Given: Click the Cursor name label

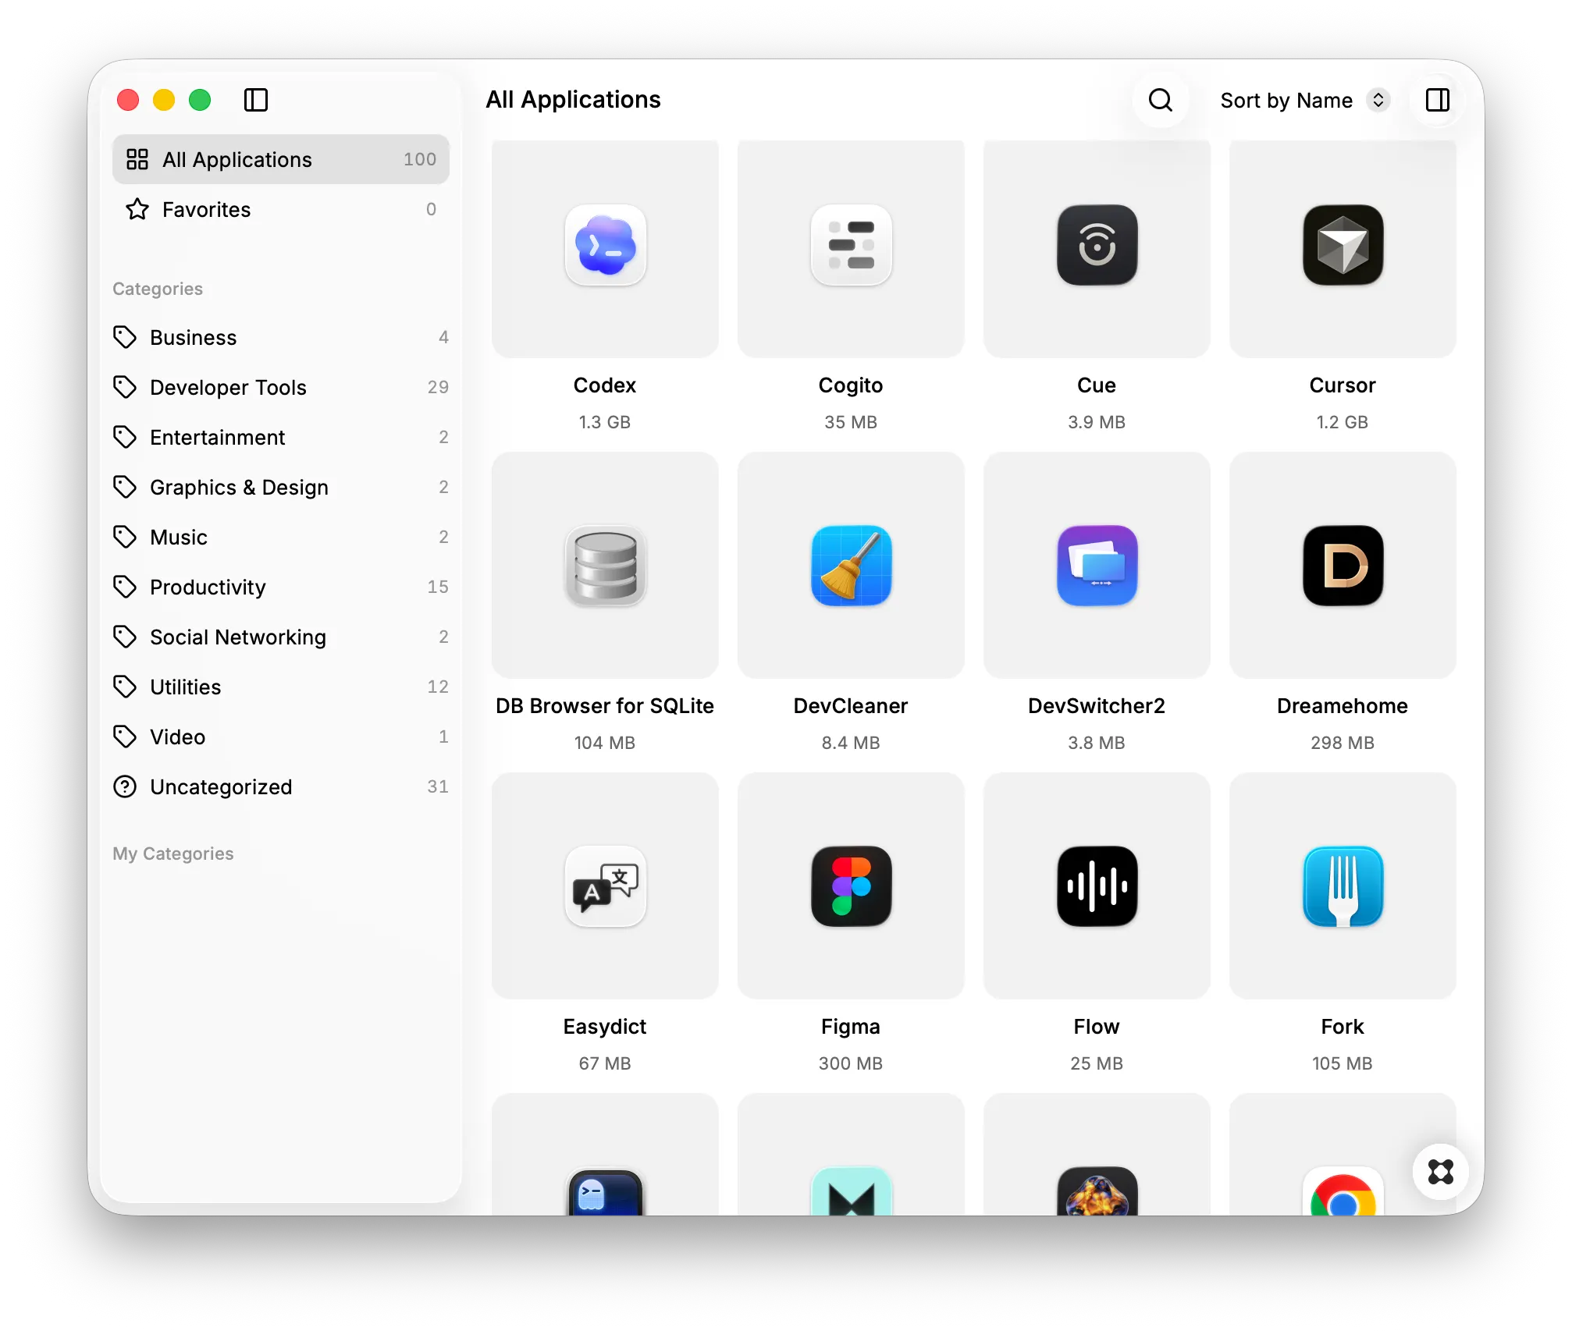Looking at the screenshot, I should (x=1343, y=385).
